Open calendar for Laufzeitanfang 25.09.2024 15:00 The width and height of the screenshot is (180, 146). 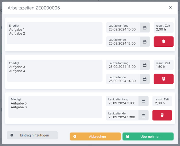click(x=143, y=101)
